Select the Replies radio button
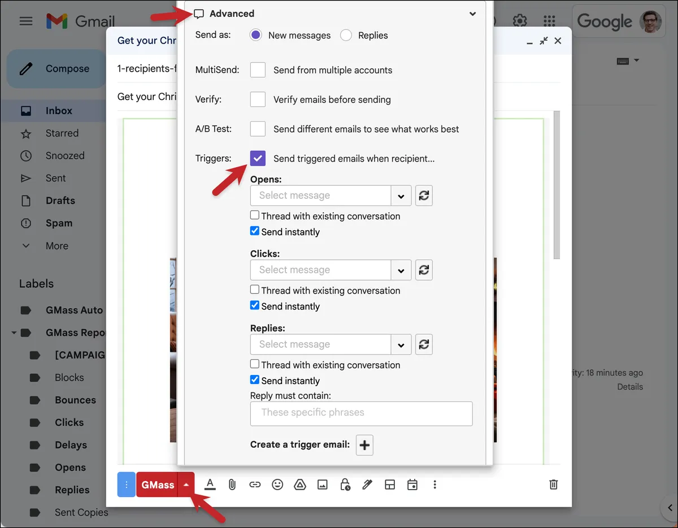Image resolution: width=678 pixels, height=528 pixels. (x=346, y=35)
